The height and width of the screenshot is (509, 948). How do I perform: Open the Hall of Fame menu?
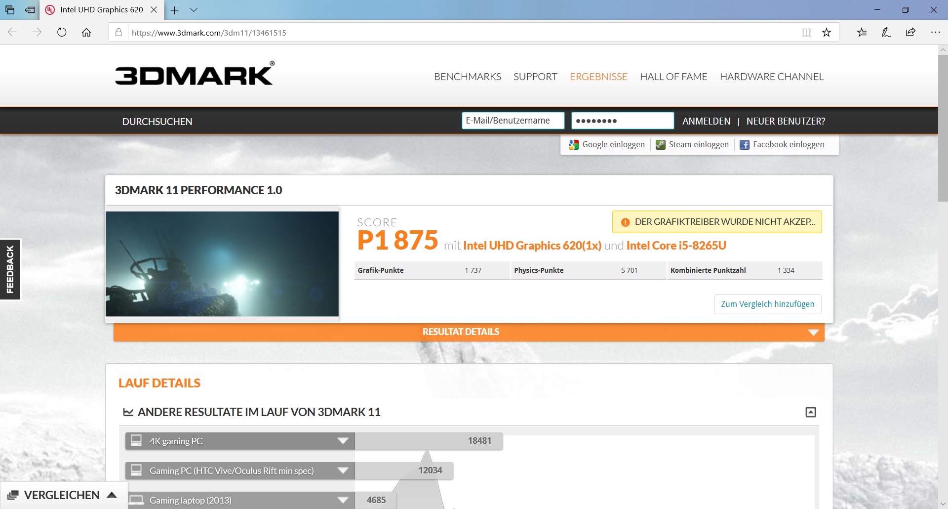point(673,77)
